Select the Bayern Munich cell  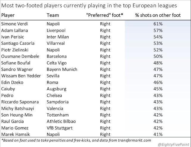62,69
